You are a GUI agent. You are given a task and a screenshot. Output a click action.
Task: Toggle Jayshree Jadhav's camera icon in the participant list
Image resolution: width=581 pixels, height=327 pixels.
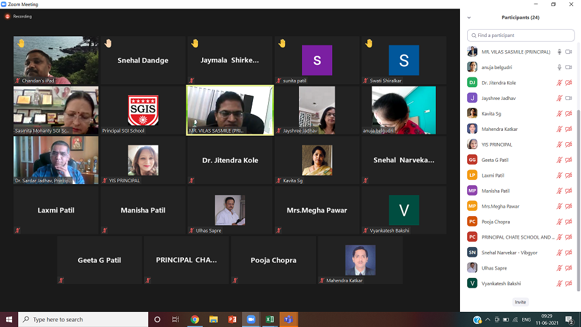(x=569, y=98)
